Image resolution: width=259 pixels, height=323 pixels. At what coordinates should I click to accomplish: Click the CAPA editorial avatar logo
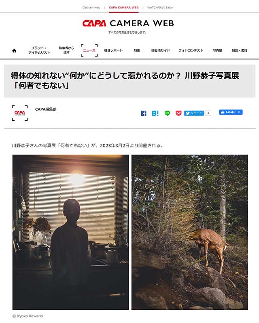20,113
